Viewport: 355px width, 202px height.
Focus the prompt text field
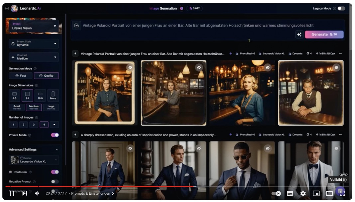(x=198, y=25)
